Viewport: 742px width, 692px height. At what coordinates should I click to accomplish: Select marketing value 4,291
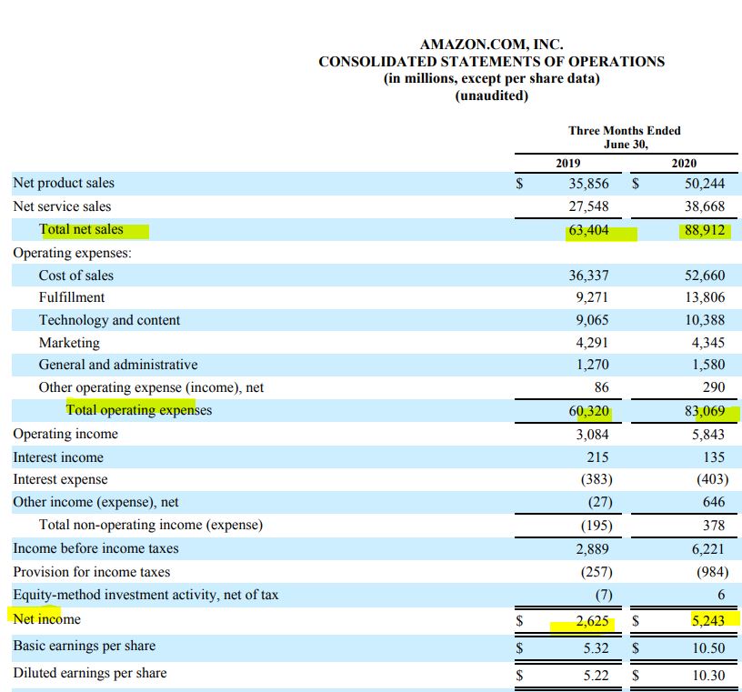pyautogui.click(x=592, y=343)
